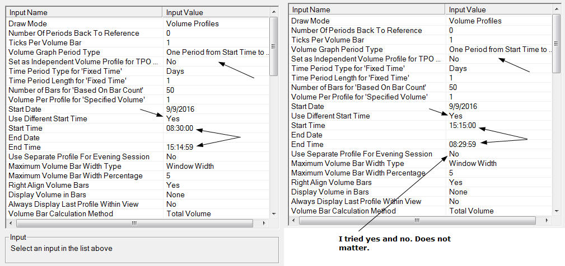Toggle Right Align Volume Bars value, right panel
Viewport: 565px width, 266px height.
tap(455, 182)
